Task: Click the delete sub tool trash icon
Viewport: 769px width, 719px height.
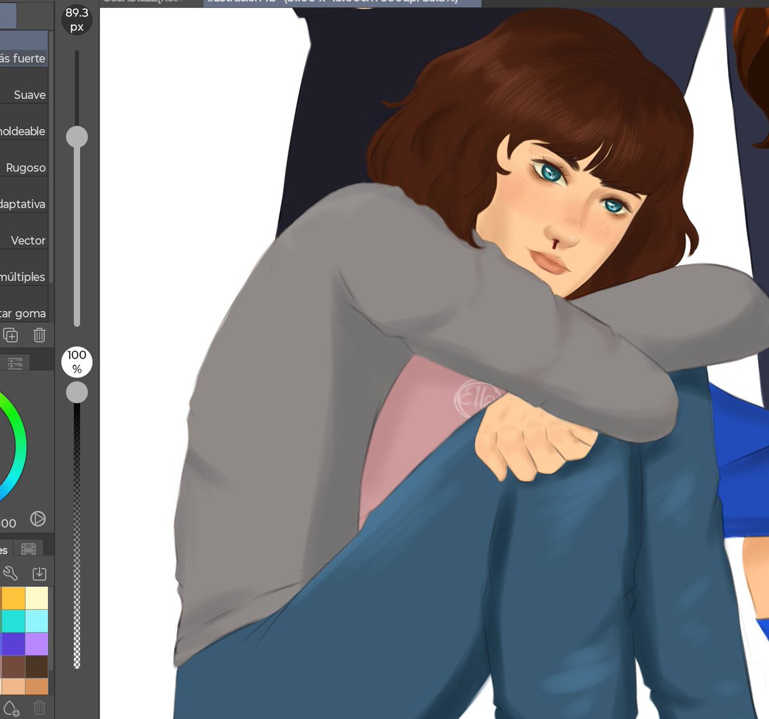Action: point(39,335)
